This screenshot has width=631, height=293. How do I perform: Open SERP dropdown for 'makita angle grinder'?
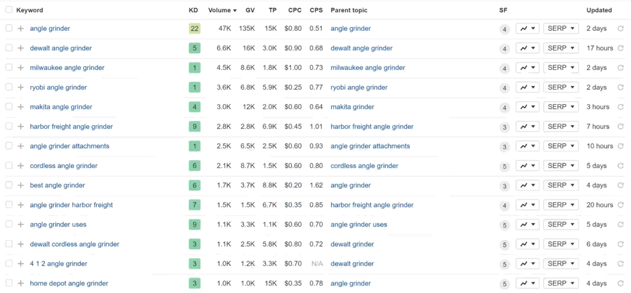pyautogui.click(x=561, y=107)
